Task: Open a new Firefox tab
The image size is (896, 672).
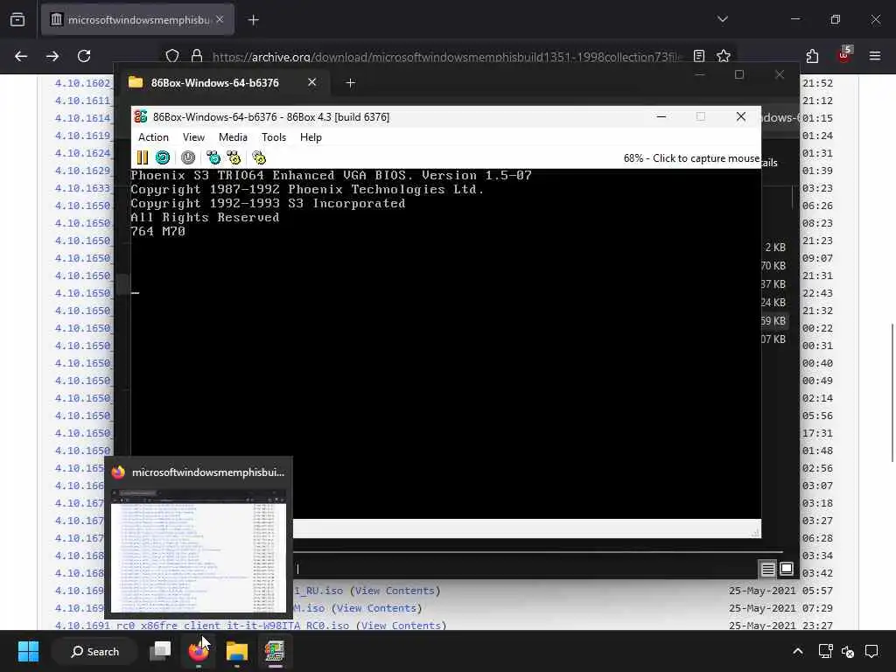Action: pyautogui.click(x=254, y=20)
